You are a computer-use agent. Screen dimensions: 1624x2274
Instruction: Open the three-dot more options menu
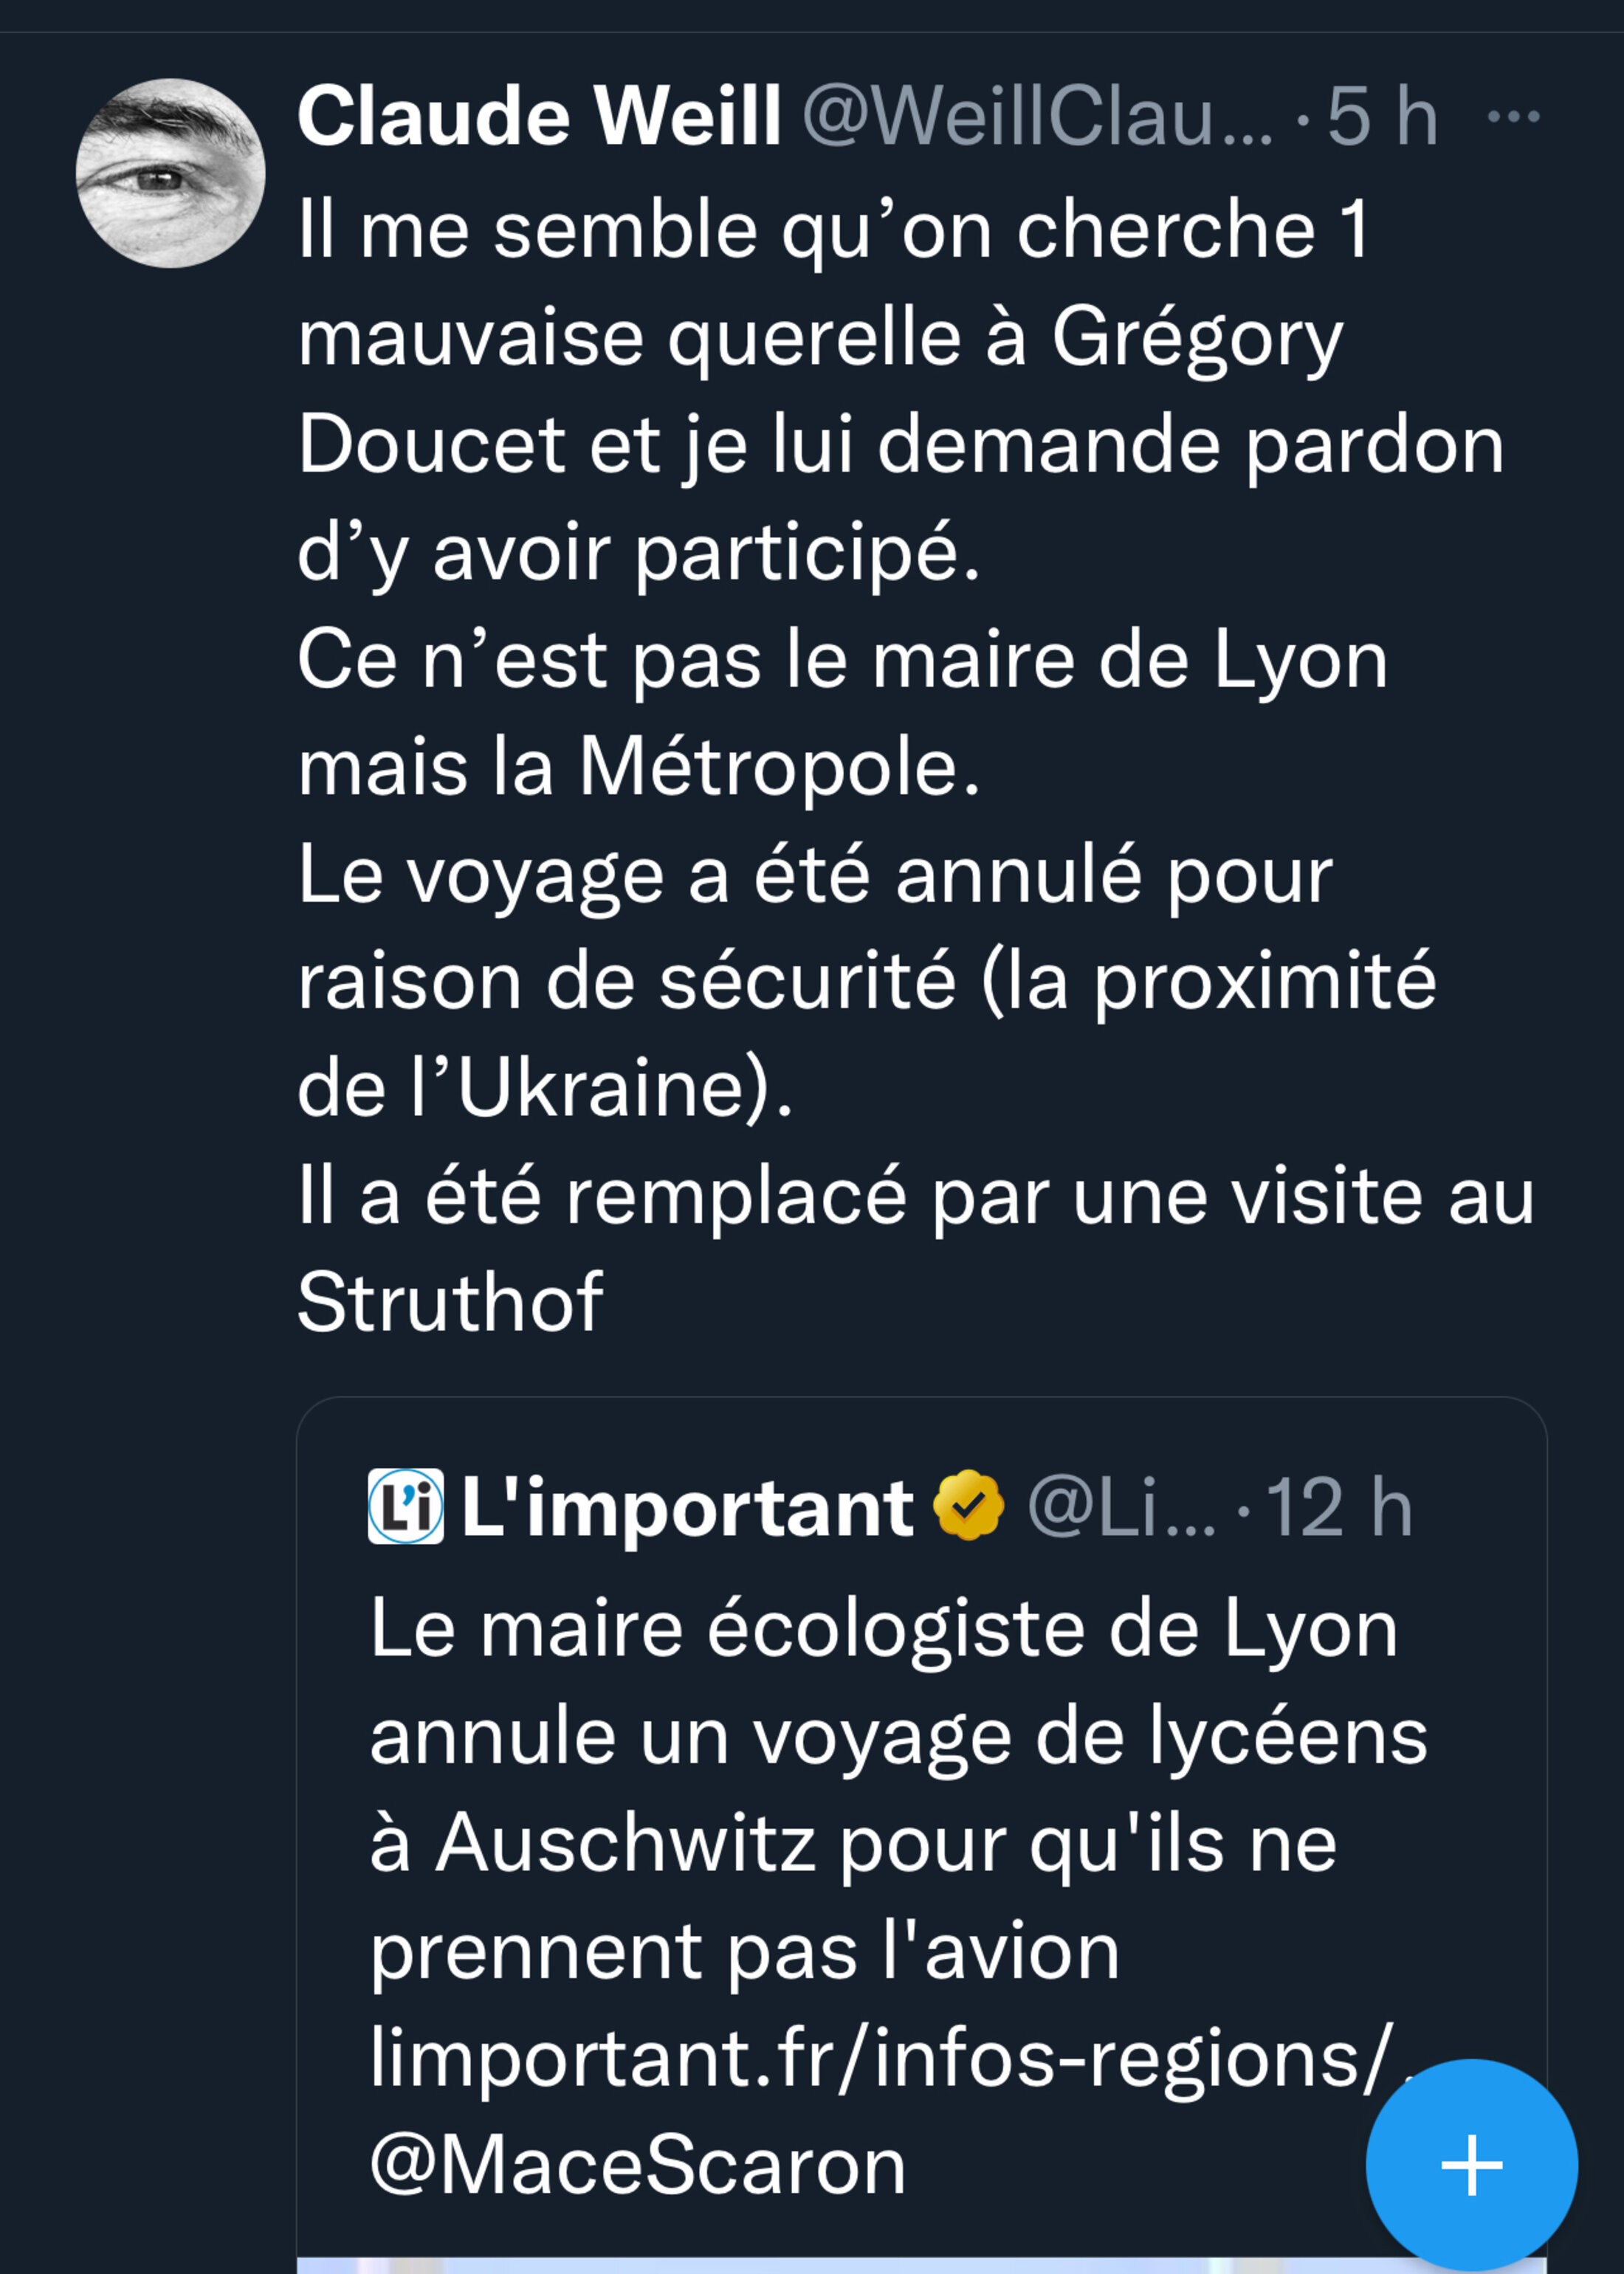point(1513,117)
